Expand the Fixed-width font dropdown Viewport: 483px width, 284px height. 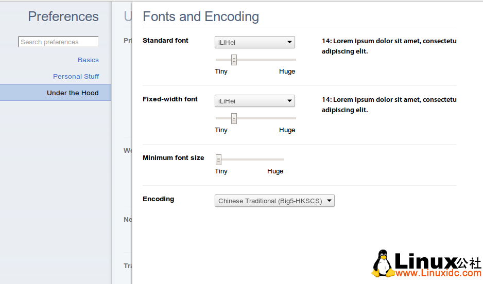254,101
